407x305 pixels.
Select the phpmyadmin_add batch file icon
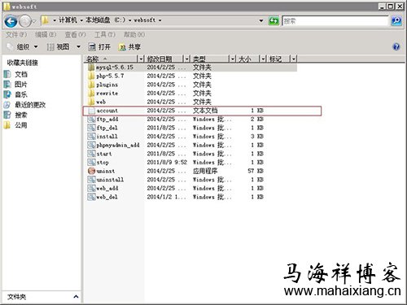click(91, 145)
